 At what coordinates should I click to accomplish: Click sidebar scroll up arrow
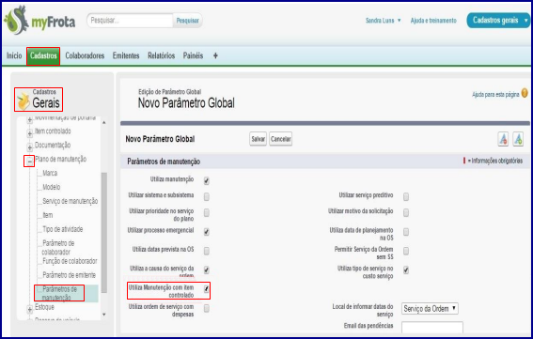[x=104, y=123]
